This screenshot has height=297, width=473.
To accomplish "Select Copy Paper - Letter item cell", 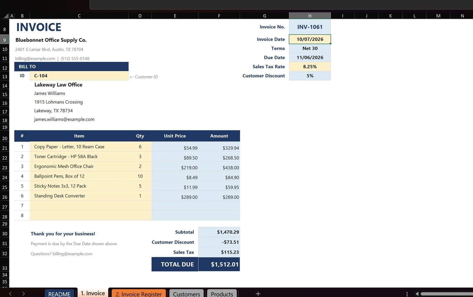I will pos(79,147).
